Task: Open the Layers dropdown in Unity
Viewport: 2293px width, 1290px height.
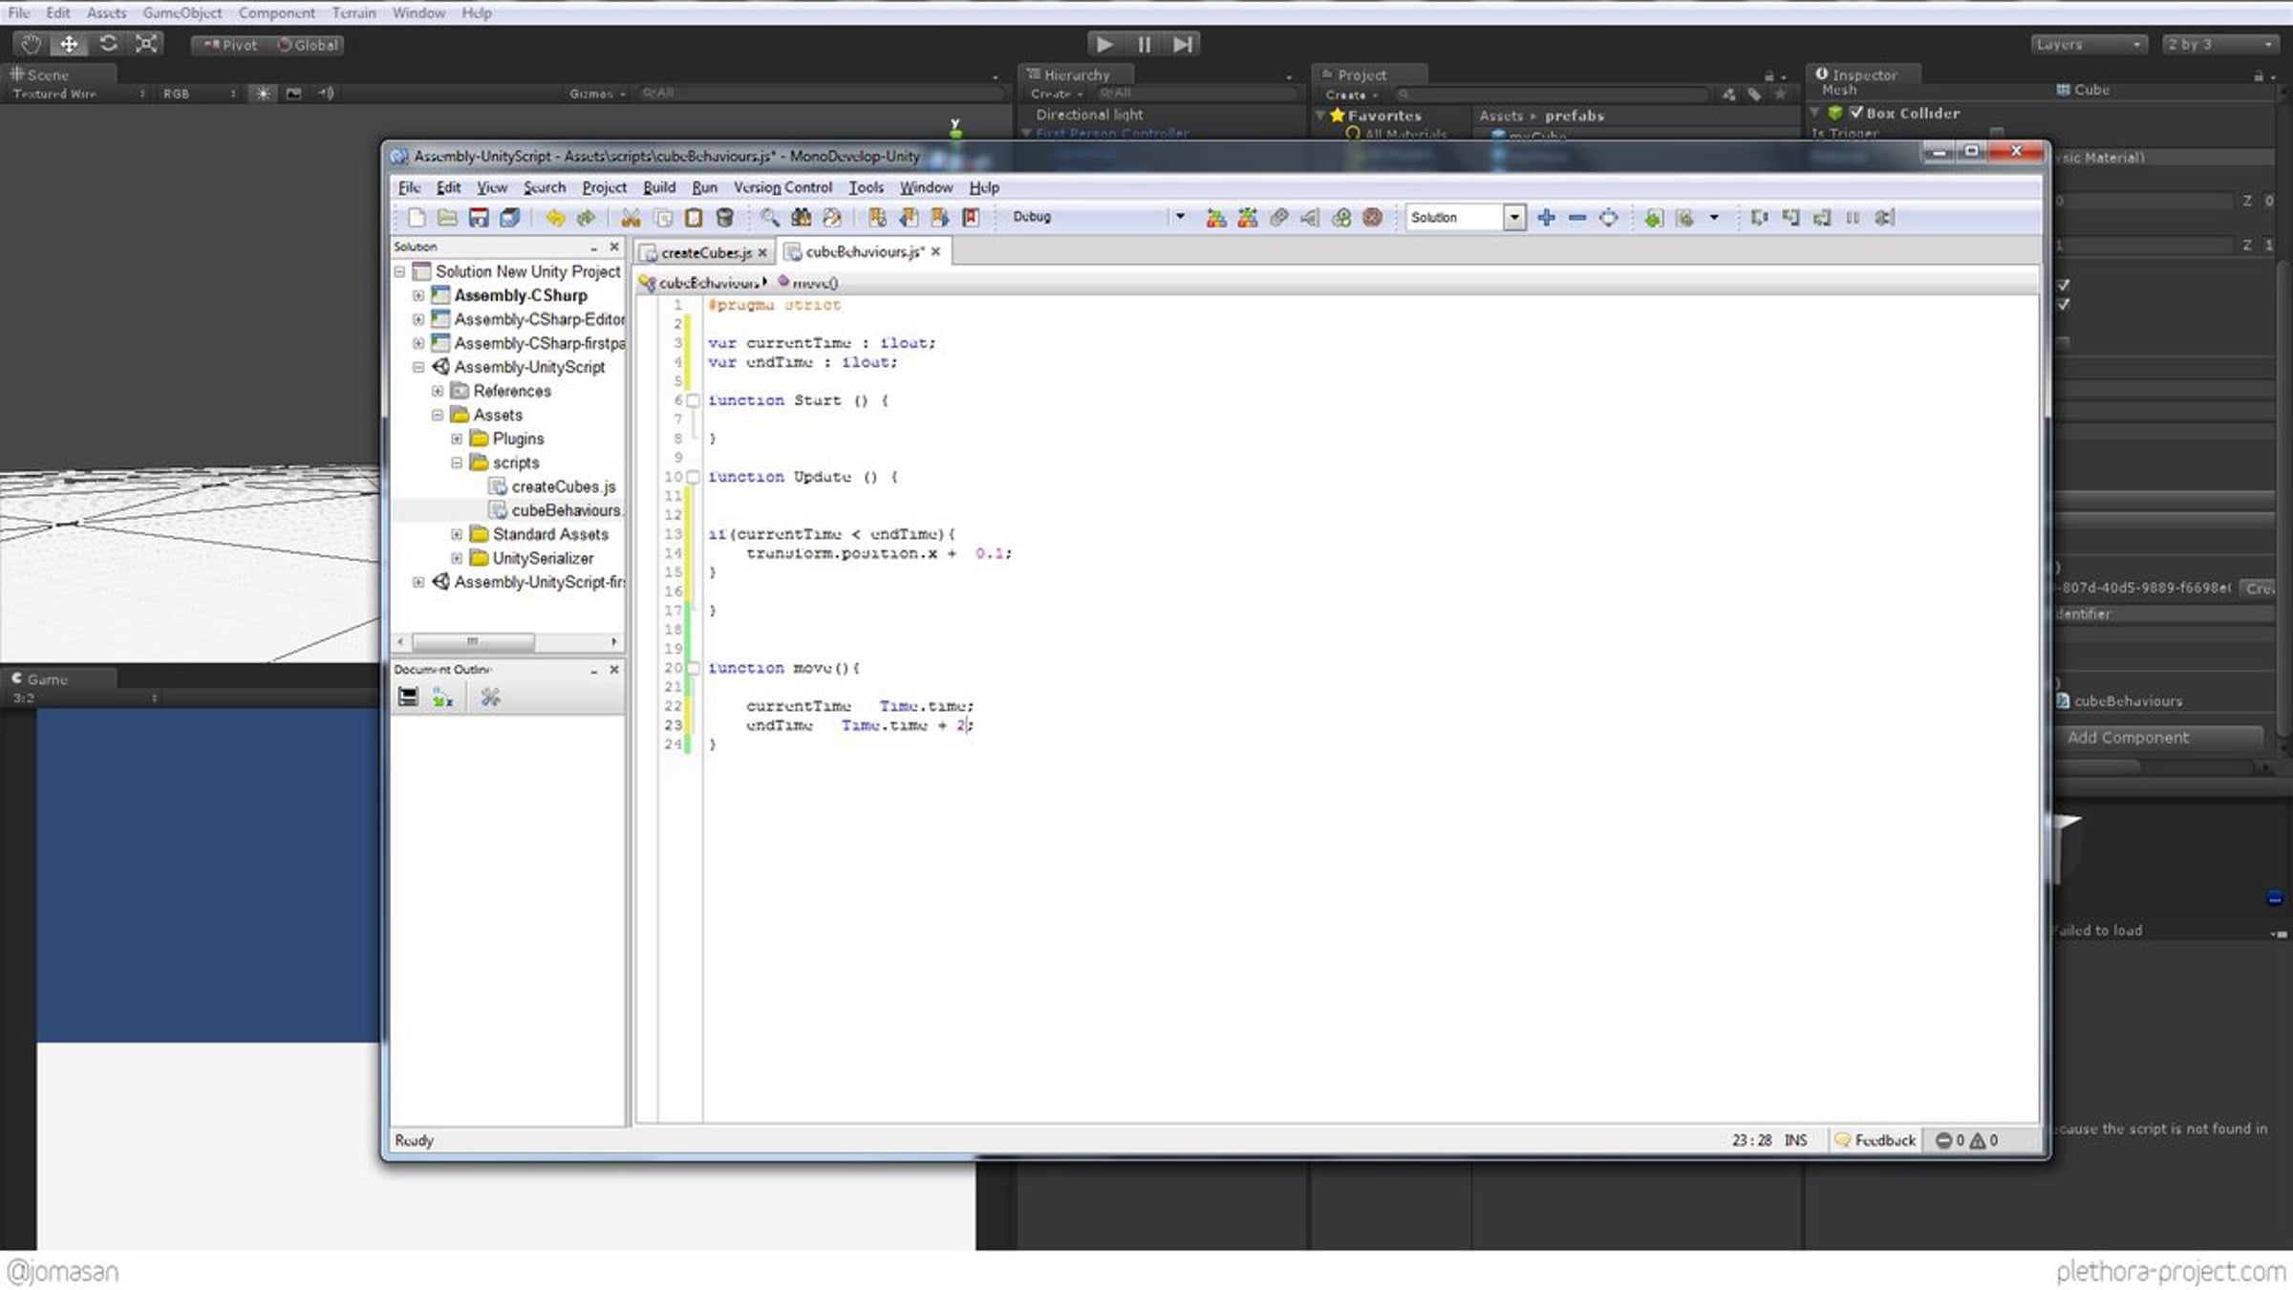Action: 2089,45
